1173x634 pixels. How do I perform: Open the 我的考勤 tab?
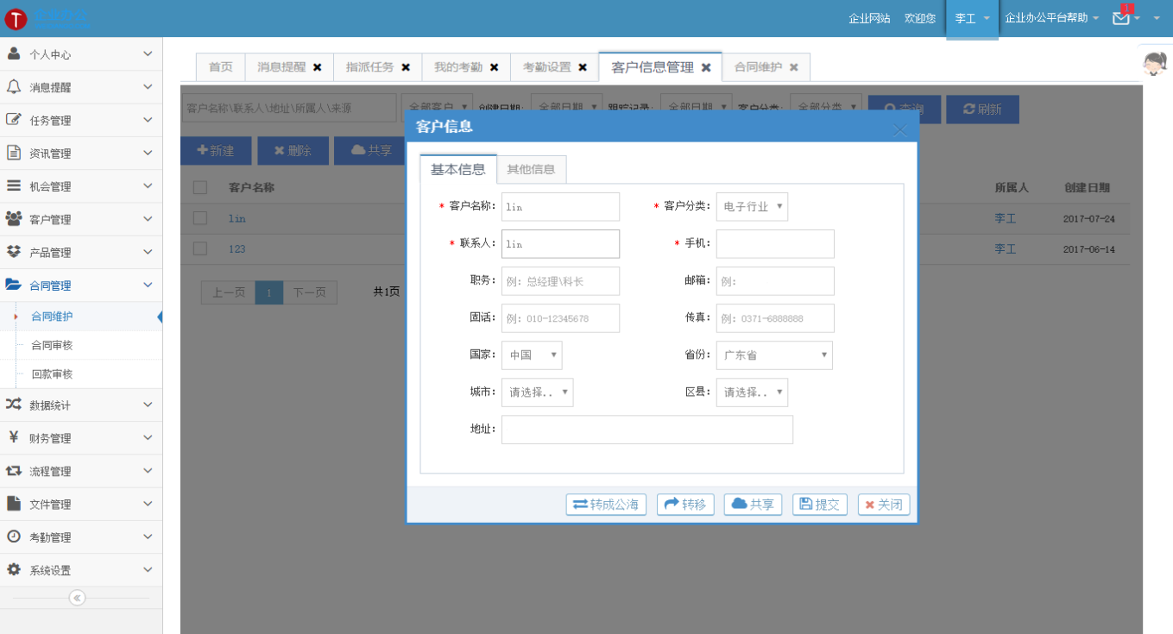458,67
